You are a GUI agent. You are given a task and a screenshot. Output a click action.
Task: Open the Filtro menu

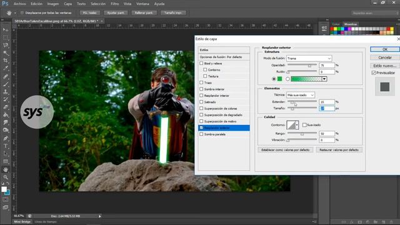pos(115,4)
